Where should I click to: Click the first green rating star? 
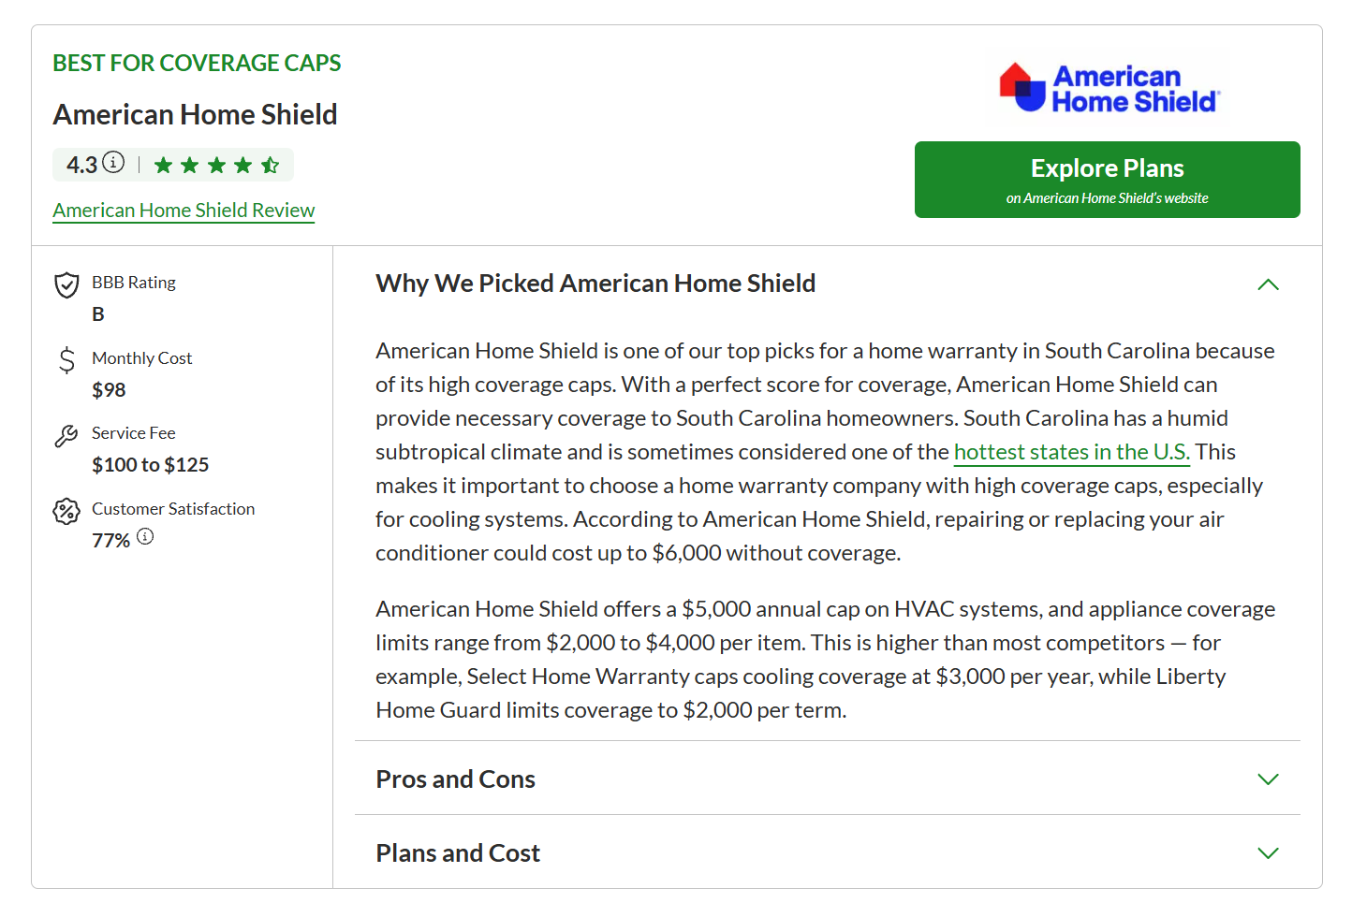pos(164,166)
